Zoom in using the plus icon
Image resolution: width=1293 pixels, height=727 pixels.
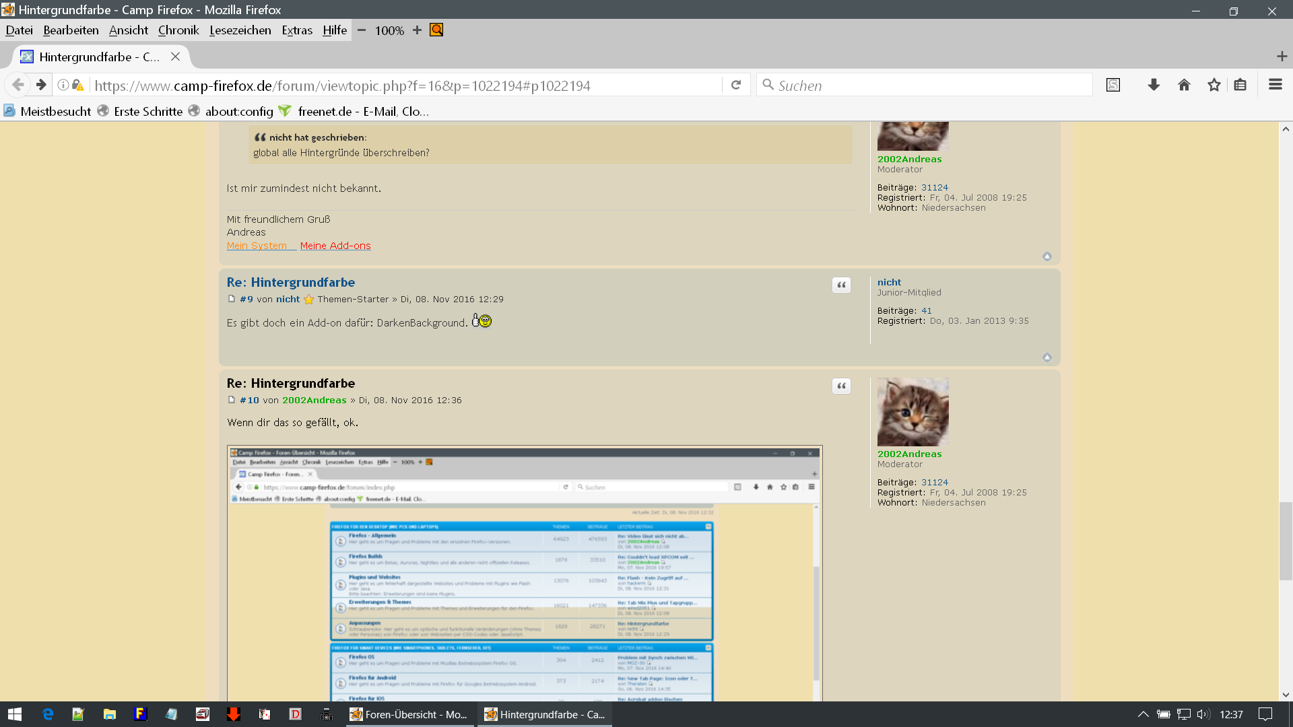point(417,30)
